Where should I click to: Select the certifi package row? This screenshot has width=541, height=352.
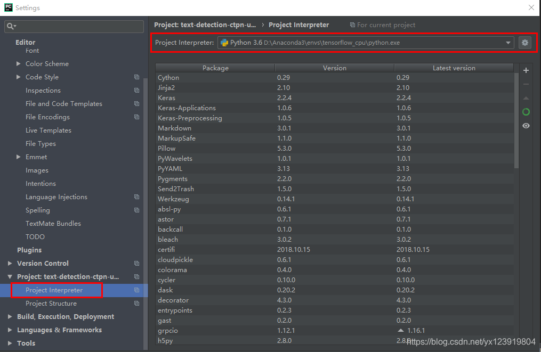(335, 250)
